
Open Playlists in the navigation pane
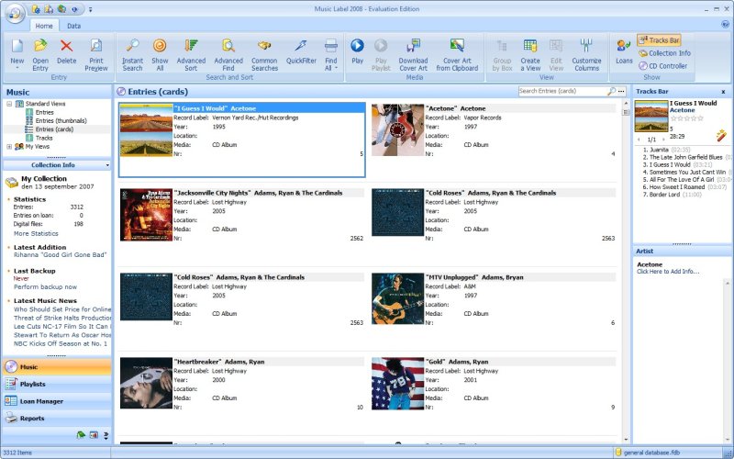(x=33, y=384)
